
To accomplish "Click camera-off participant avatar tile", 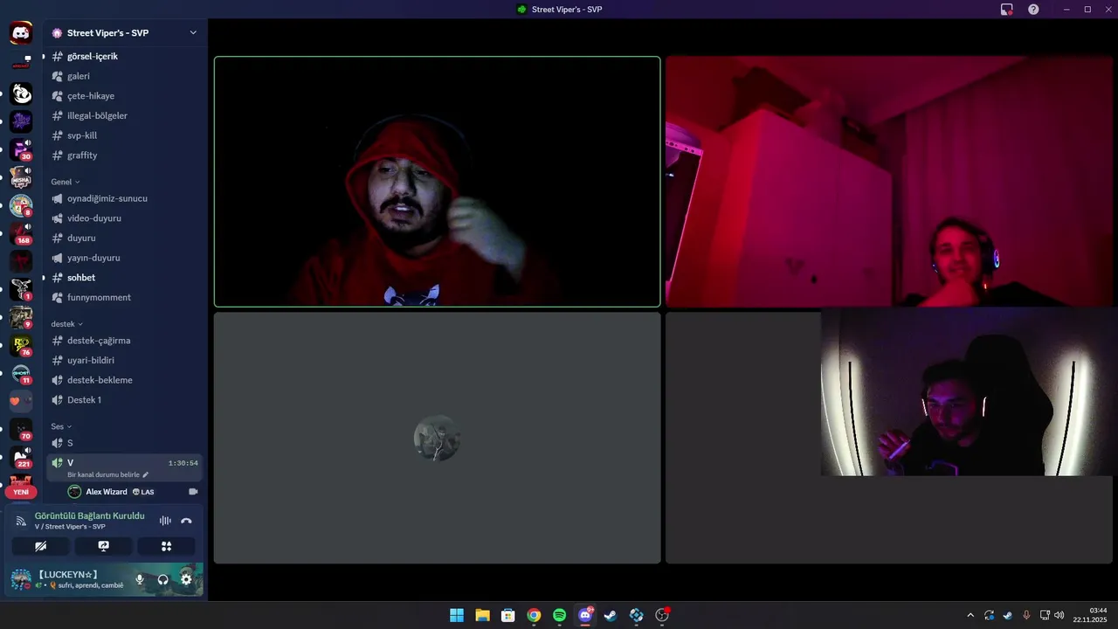I will click(437, 438).
